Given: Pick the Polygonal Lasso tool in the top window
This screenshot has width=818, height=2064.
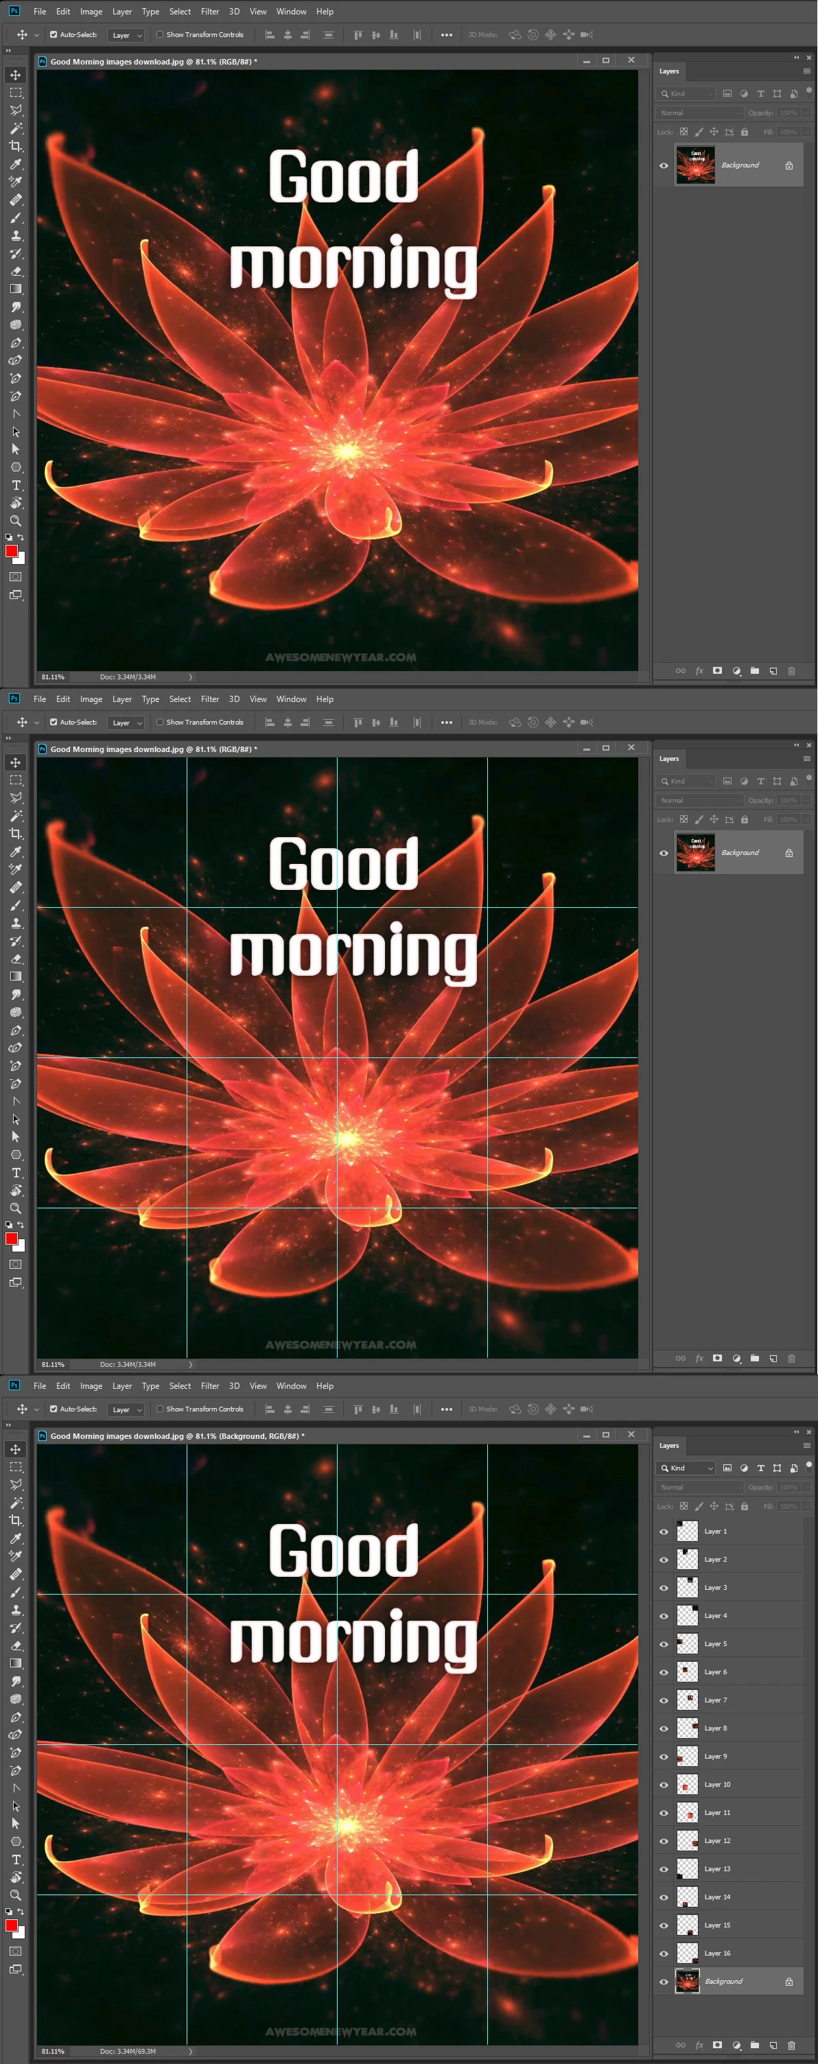Looking at the screenshot, I should [x=15, y=110].
